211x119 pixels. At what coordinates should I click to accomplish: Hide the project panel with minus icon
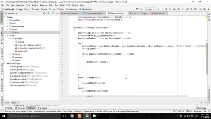click(x=57, y=13)
